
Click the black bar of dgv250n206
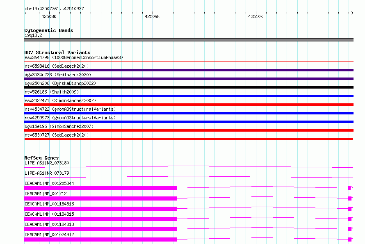(189, 87)
